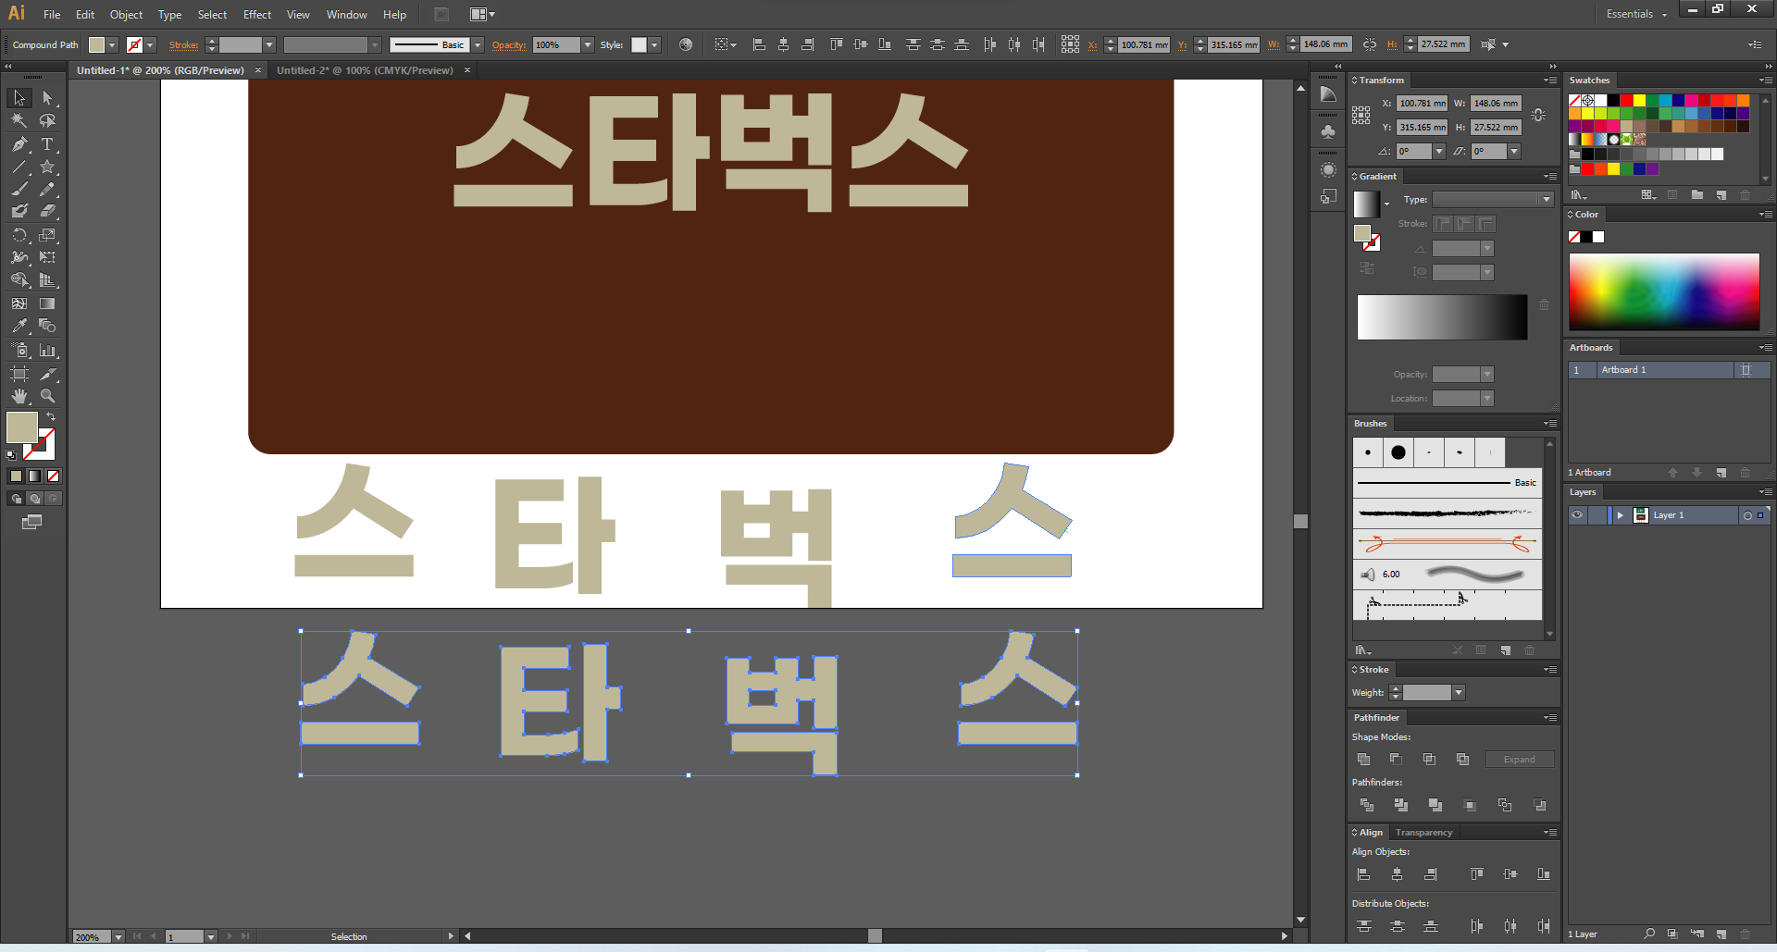Viewport: 1777px width, 952px height.
Task: Select the Selection tool (black arrow)
Action: [19, 98]
